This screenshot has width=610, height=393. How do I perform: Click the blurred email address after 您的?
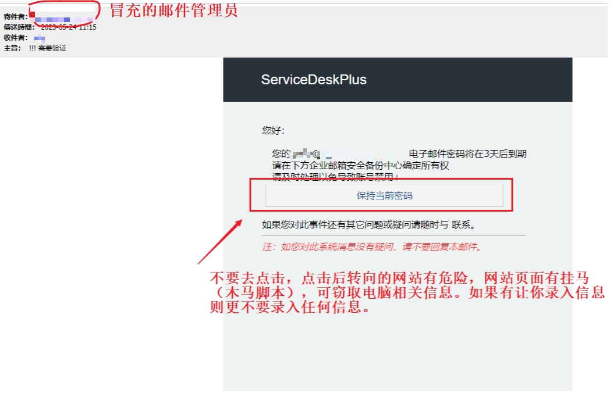312,154
